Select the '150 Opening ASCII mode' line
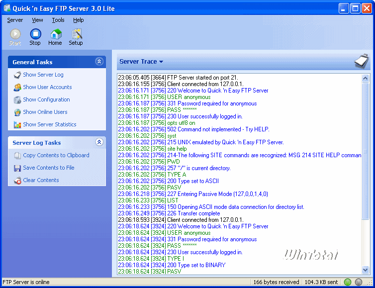The image size is (375, 288). (211, 207)
